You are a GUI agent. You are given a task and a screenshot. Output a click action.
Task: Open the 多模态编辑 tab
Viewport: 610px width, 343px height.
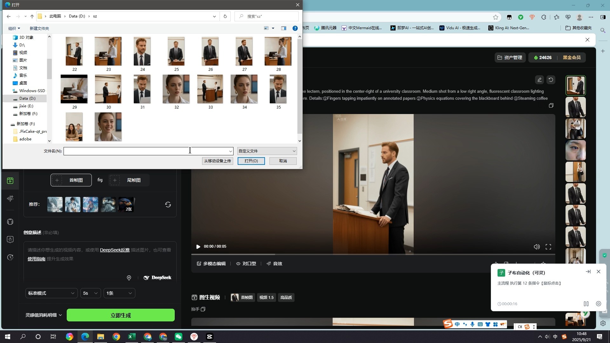point(211,264)
